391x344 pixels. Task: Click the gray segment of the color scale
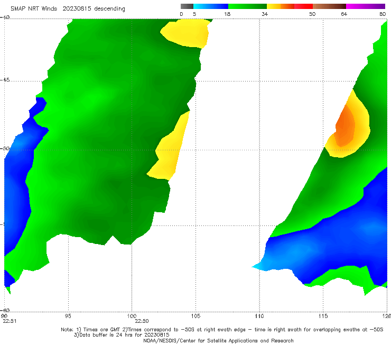coord(187,6)
